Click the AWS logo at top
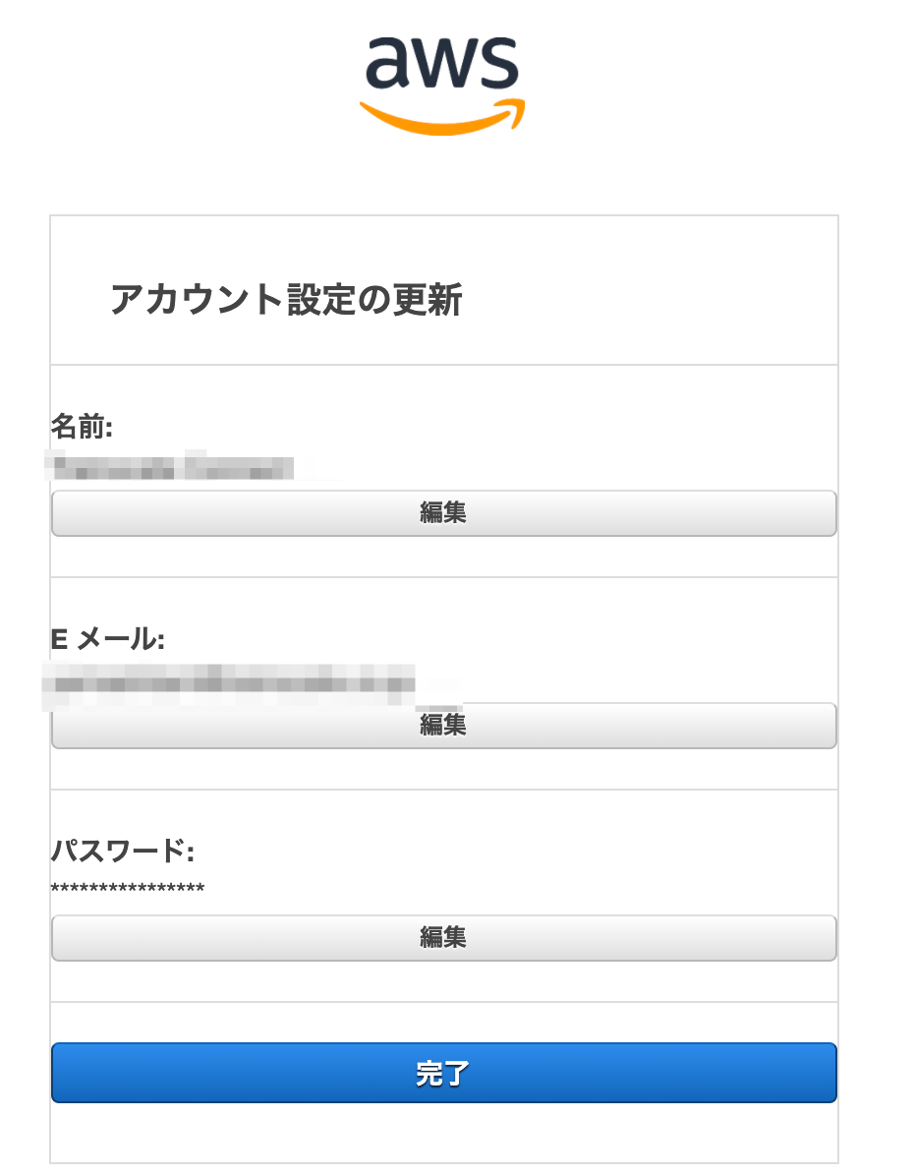The height and width of the screenshot is (1176, 914). pos(442,87)
